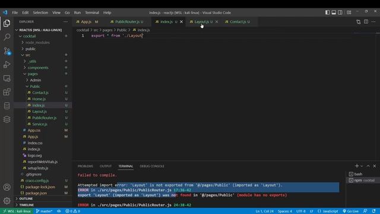
Task: Open editor more actions ellipsis
Action: click(373, 21)
